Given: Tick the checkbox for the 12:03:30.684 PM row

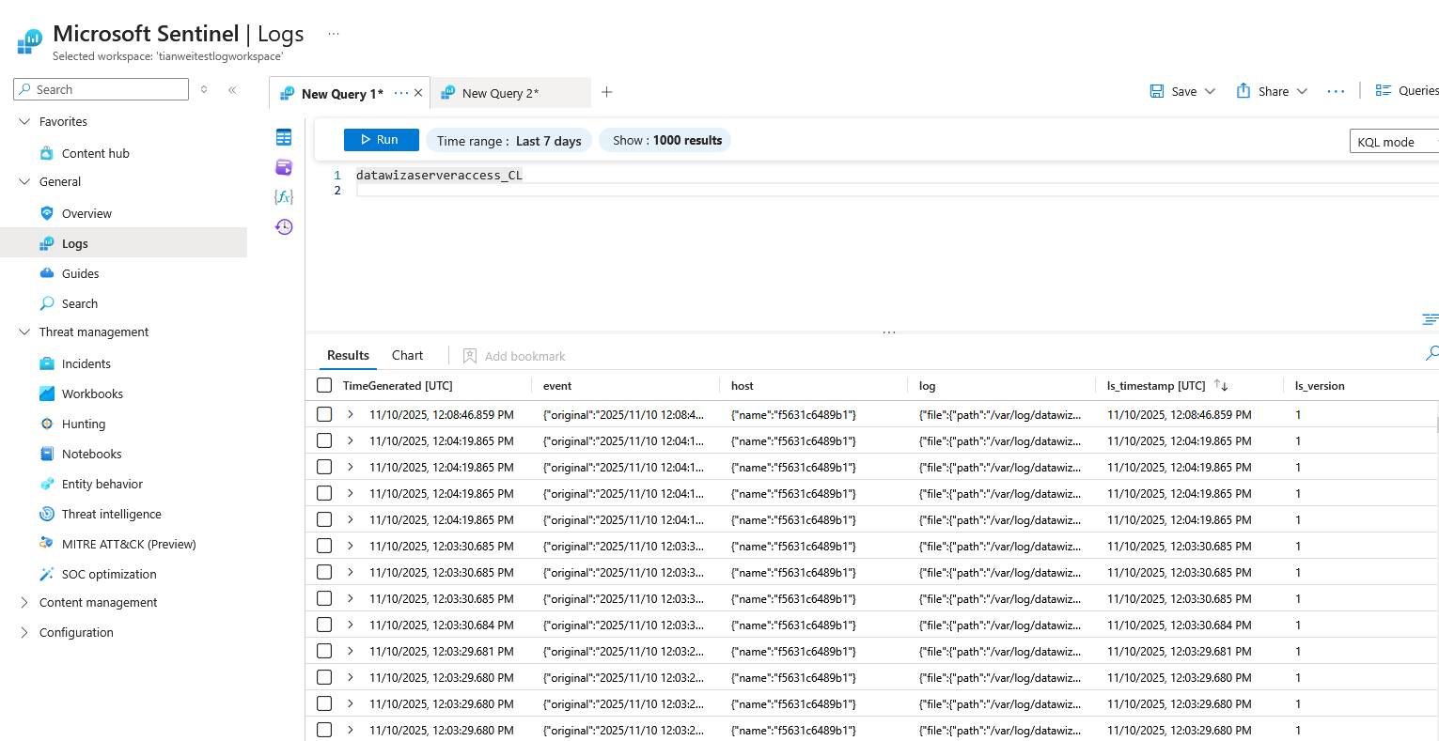Looking at the screenshot, I should 324,625.
